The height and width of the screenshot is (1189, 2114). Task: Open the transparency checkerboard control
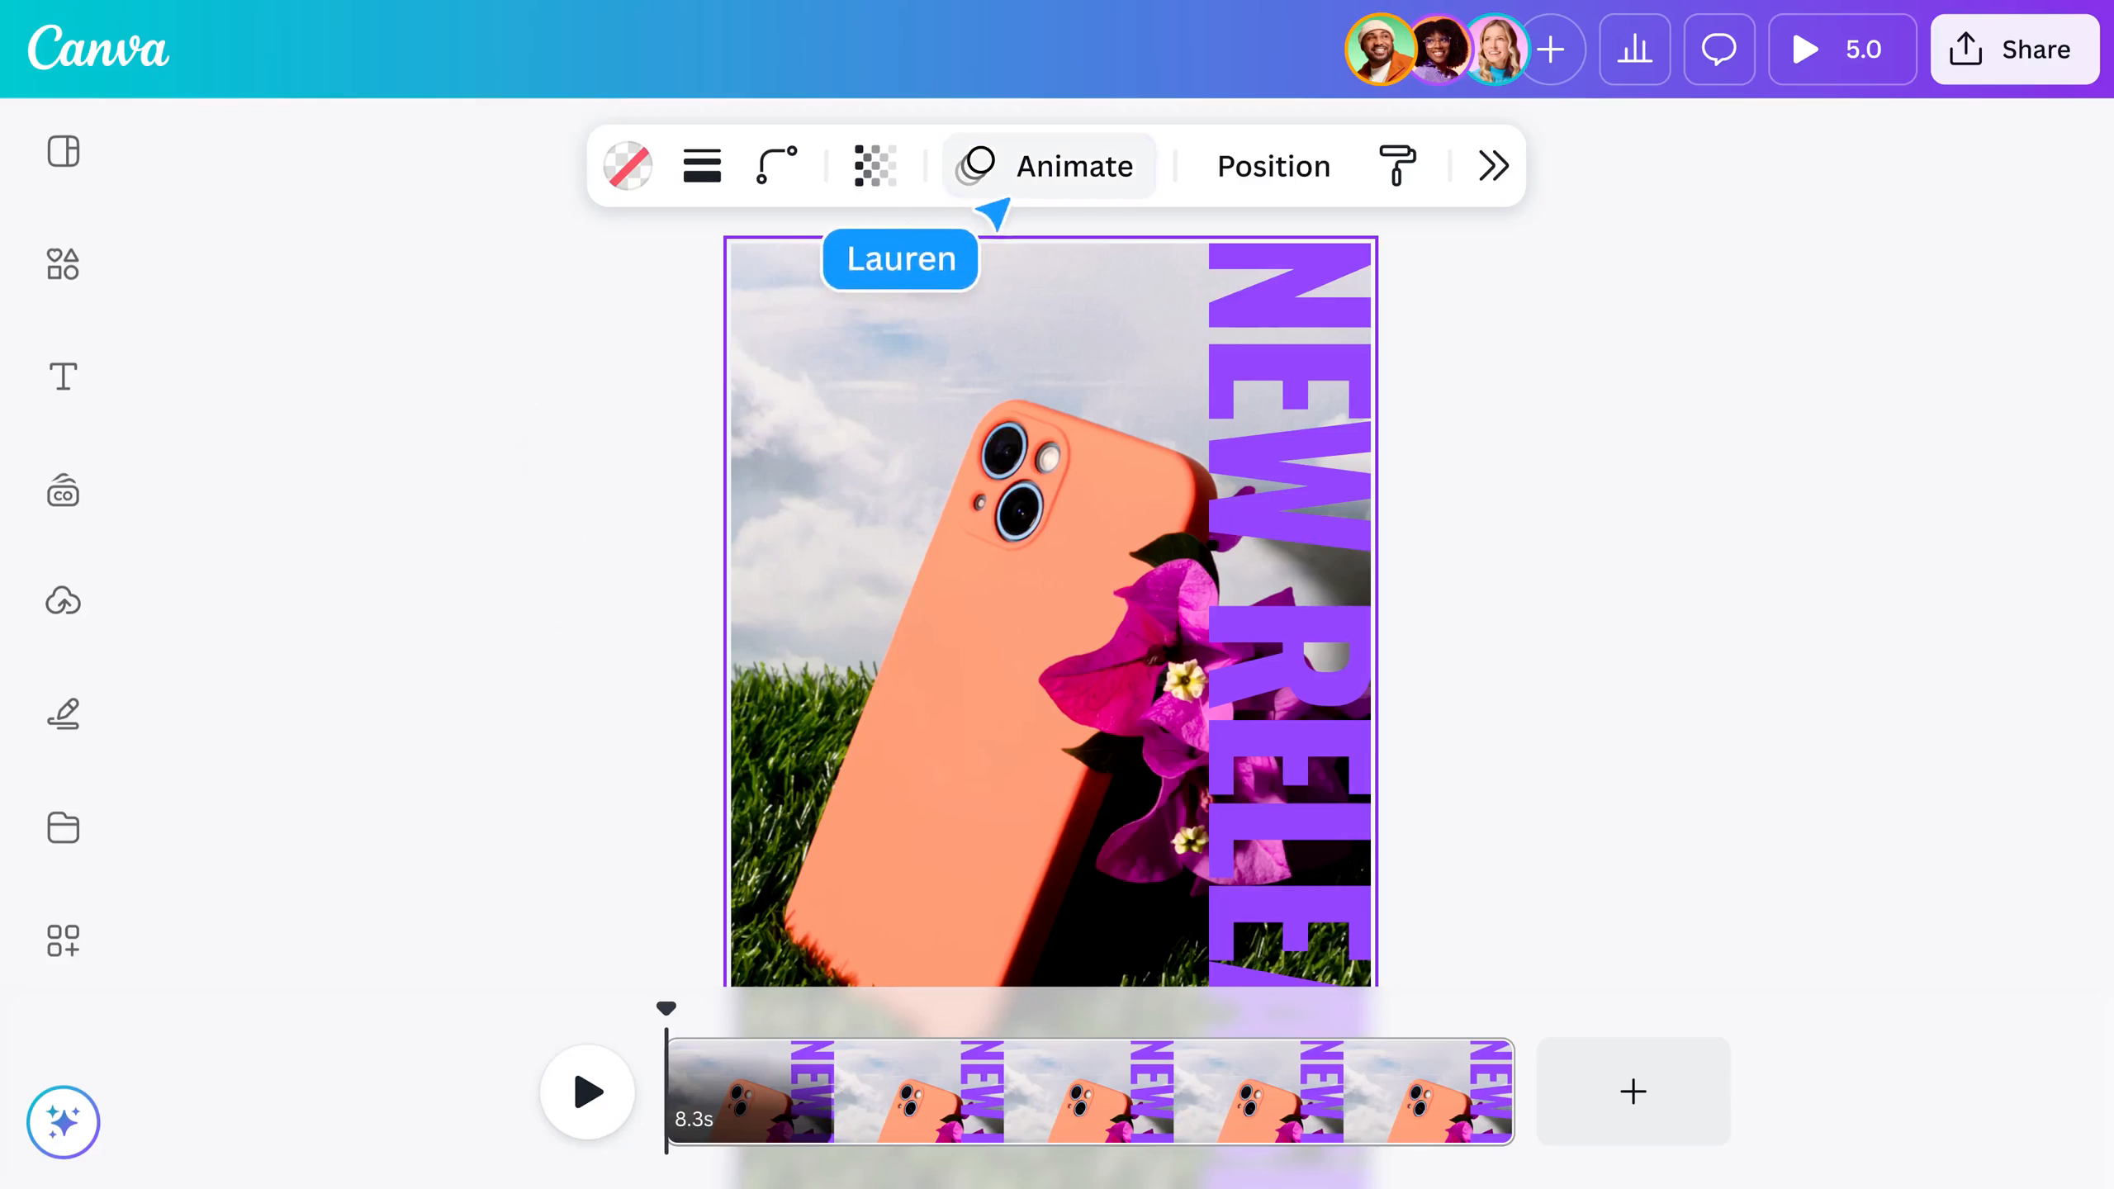(x=875, y=166)
